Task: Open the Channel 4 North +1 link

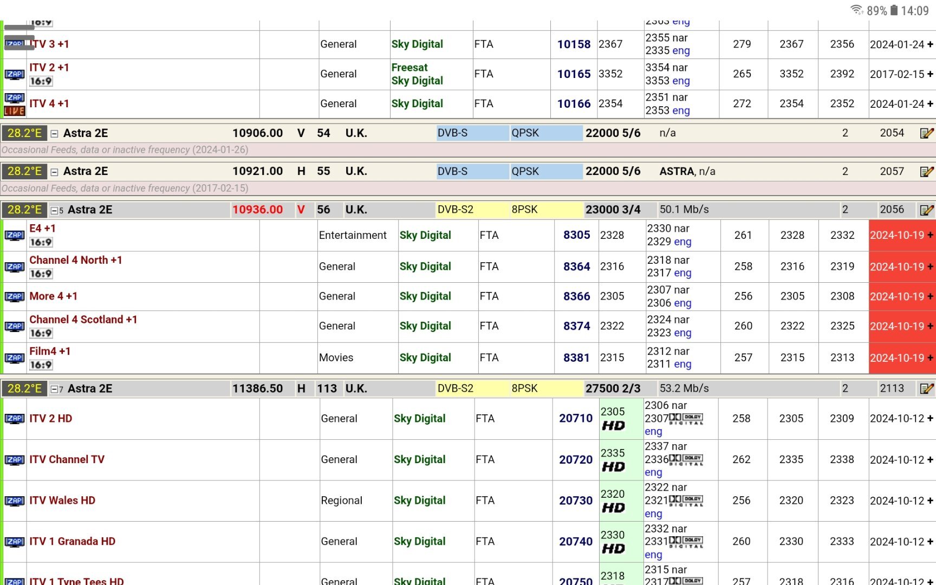Action: [x=75, y=260]
